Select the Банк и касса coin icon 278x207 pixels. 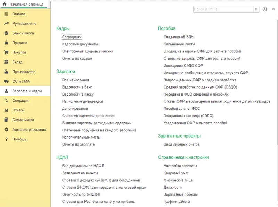click(x=6, y=33)
